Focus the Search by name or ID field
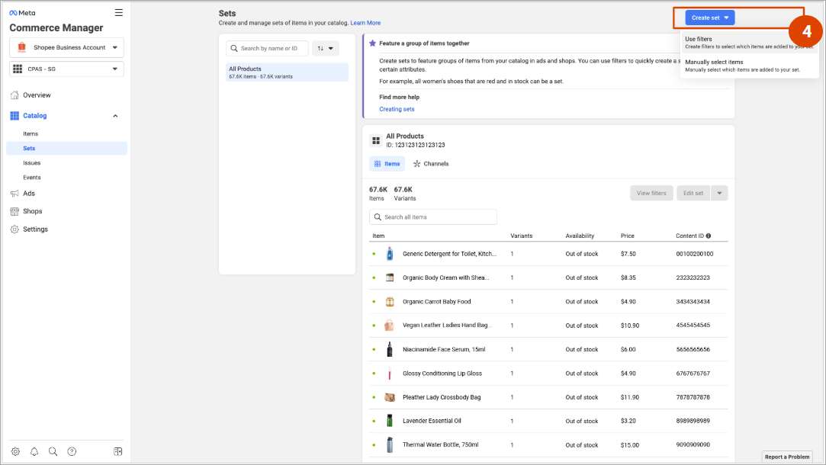Image resolution: width=826 pixels, height=465 pixels. [x=267, y=49]
